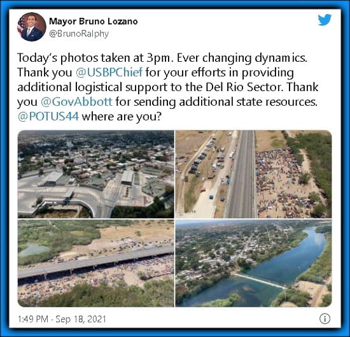The width and height of the screenshot is (350, 337).
Task: Click the Sep 18, 2021 date
Action: [x=81, y=319]
